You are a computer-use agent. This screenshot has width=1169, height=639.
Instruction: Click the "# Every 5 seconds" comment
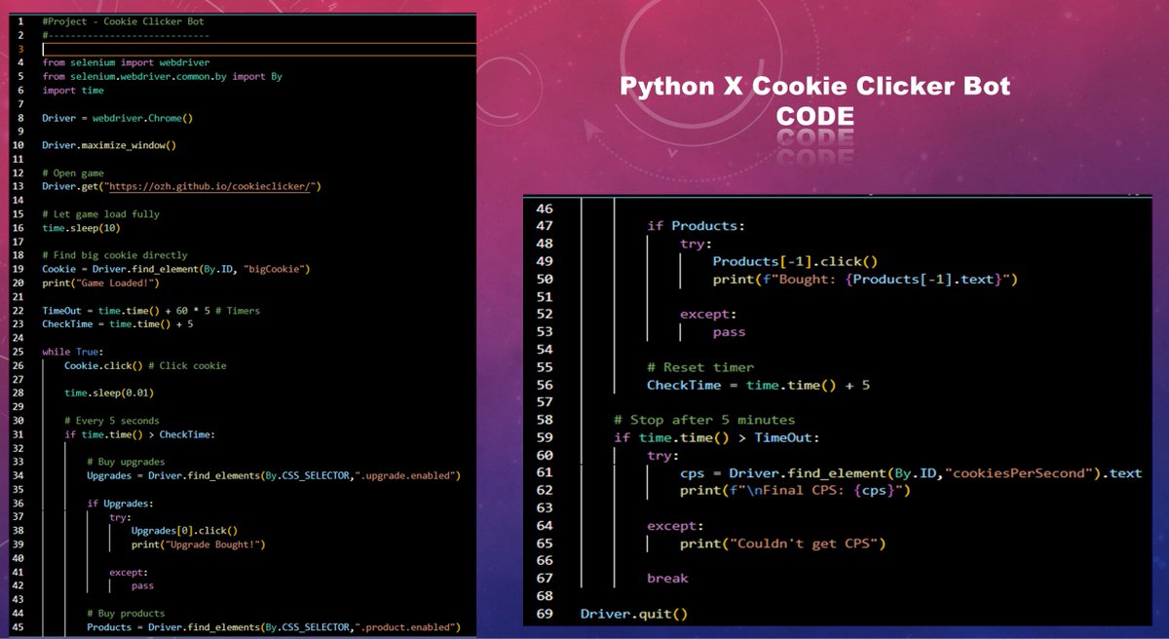click(112, 420)
